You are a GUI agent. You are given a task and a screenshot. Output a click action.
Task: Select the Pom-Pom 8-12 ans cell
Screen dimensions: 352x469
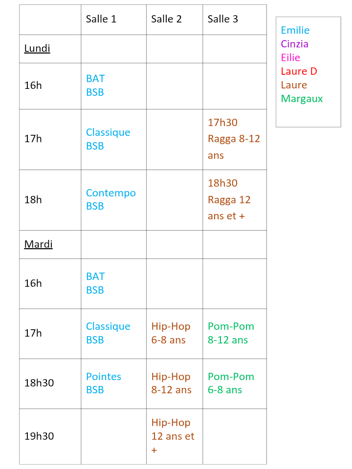click(231, 333)
